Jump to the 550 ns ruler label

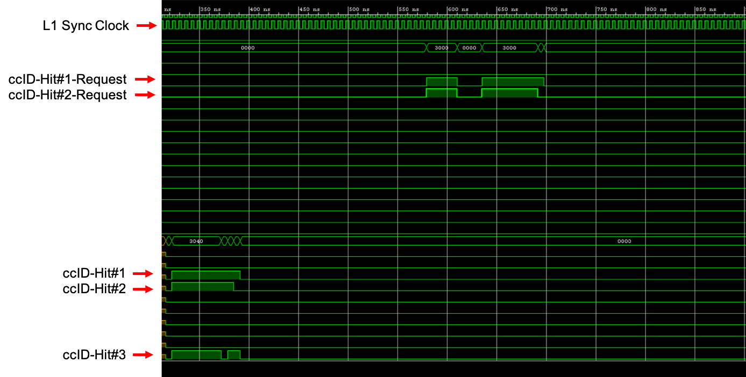click(409, 10)
